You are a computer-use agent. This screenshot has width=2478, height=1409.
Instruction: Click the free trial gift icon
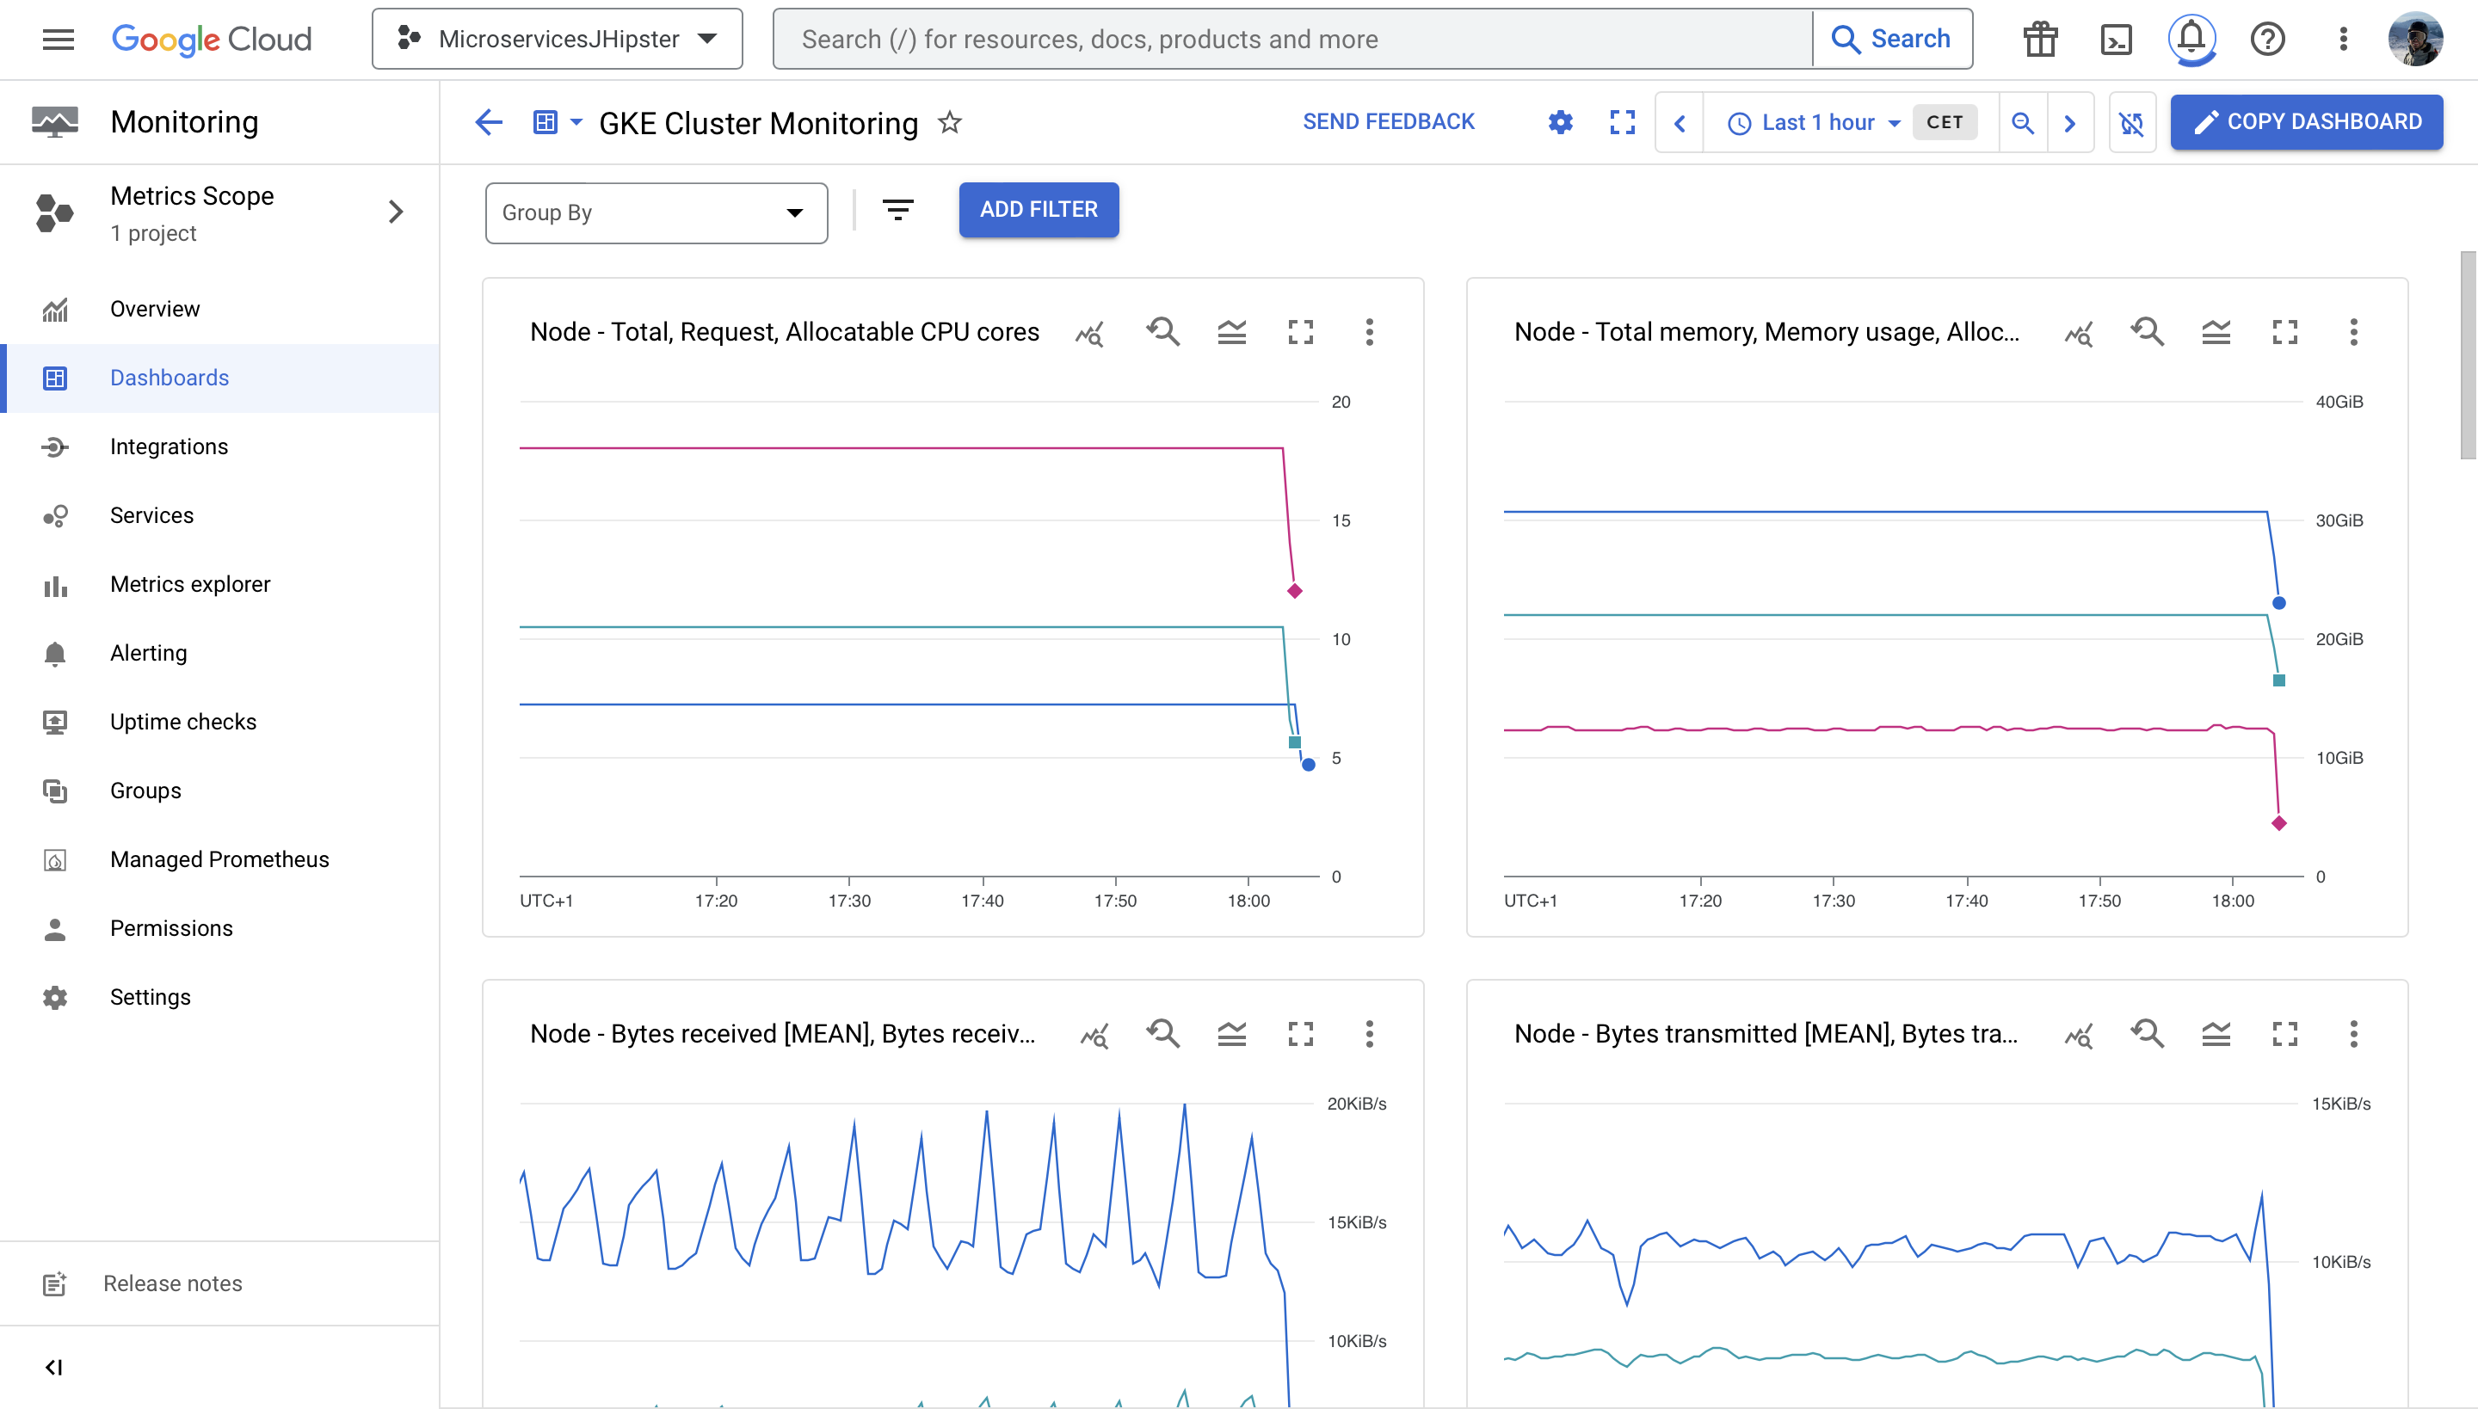point(2039,40)
